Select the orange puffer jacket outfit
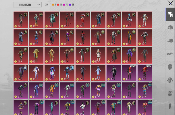The width and height of the screenshot is (175, 115). [x=52, y=91]
